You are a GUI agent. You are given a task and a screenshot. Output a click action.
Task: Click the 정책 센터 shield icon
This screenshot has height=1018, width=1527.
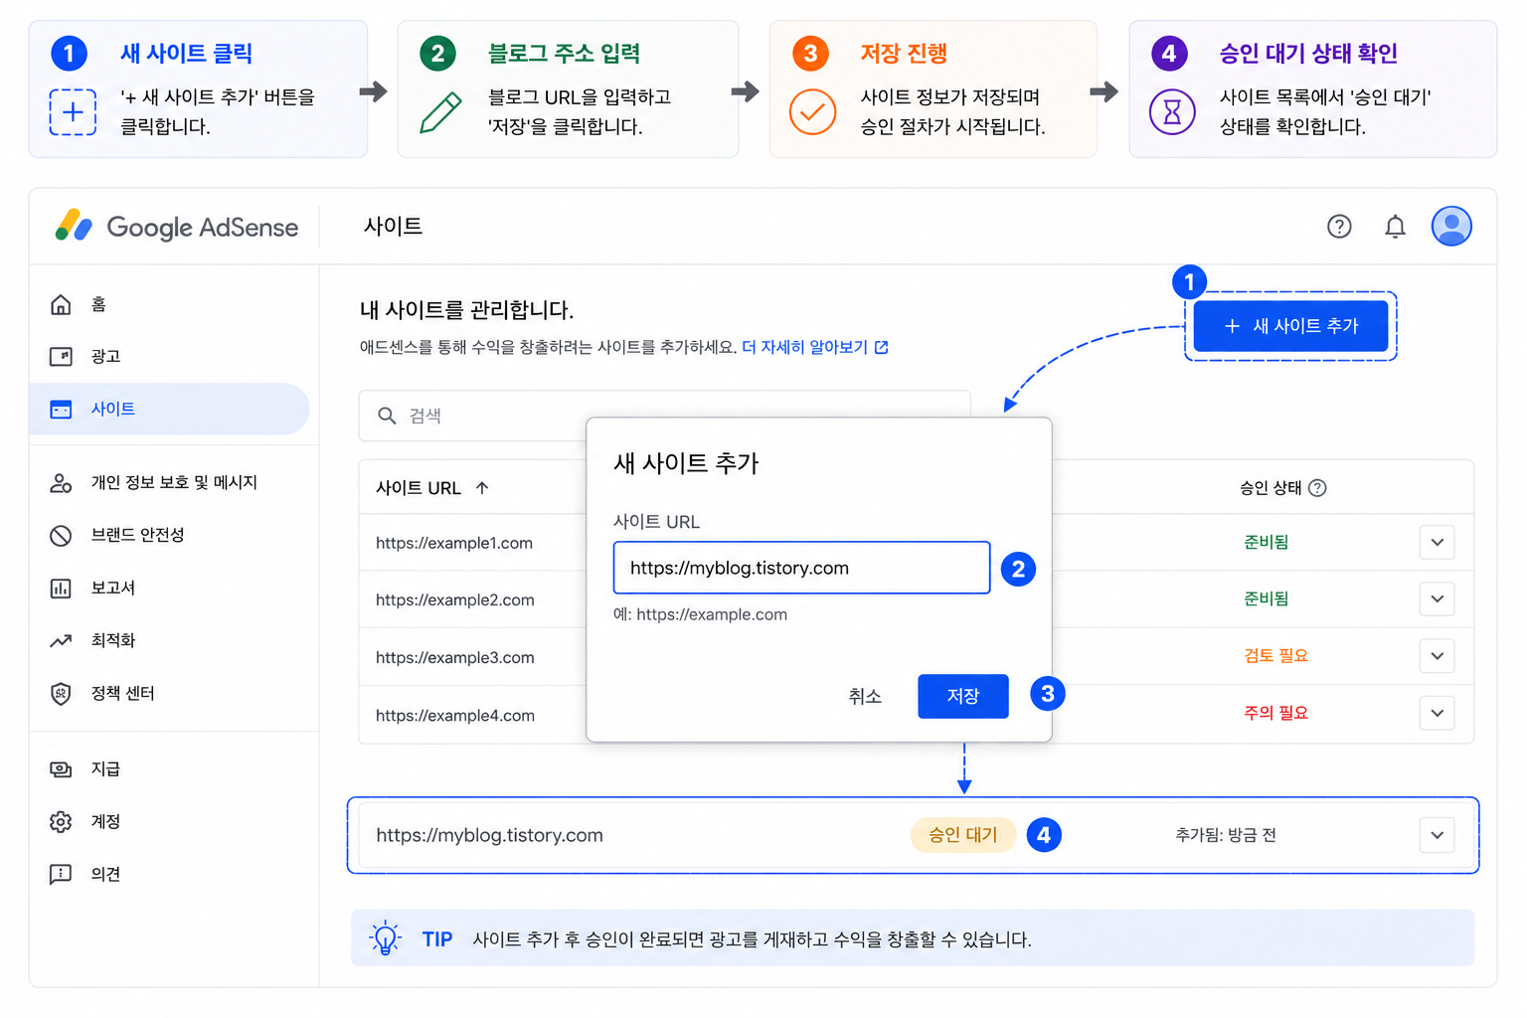pyautogui.click(x=61, y=693)
